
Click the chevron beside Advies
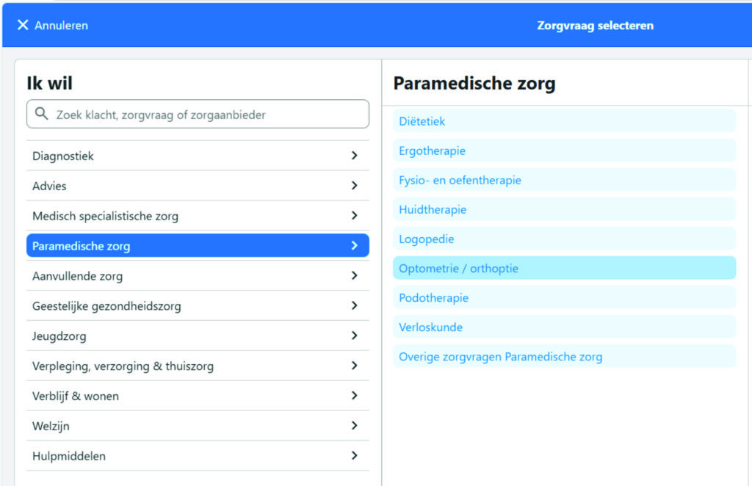click(x=355, y=186)
